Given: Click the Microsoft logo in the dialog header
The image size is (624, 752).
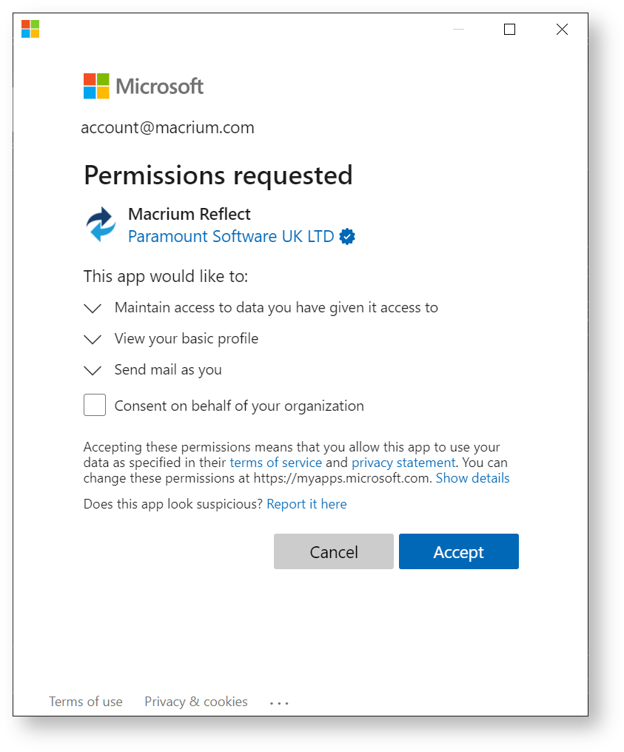Looking at the screenshot, I should tap(144, 87).
